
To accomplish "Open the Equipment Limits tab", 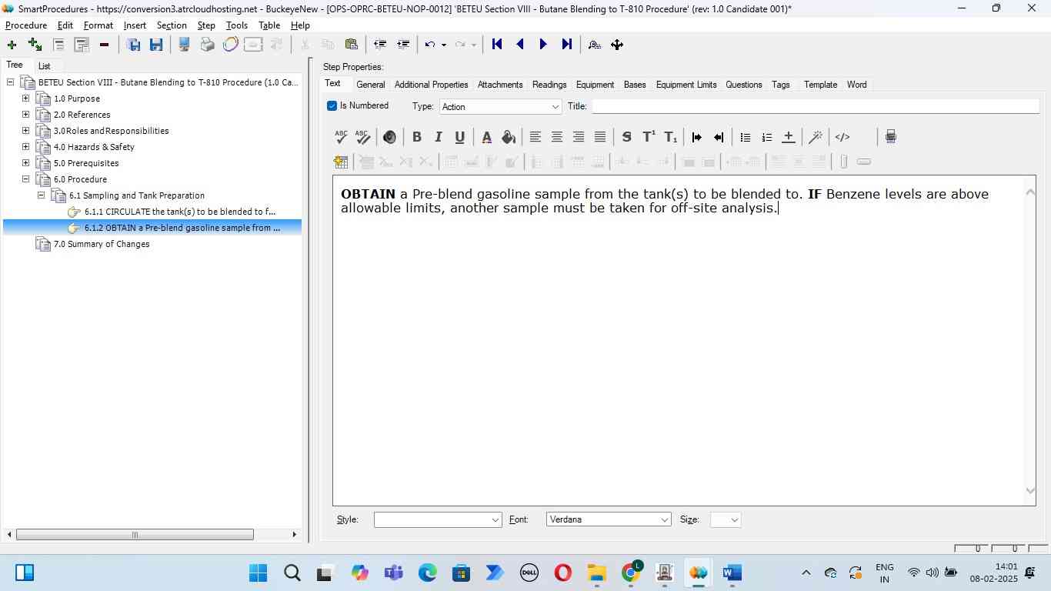I will (686, 85).
